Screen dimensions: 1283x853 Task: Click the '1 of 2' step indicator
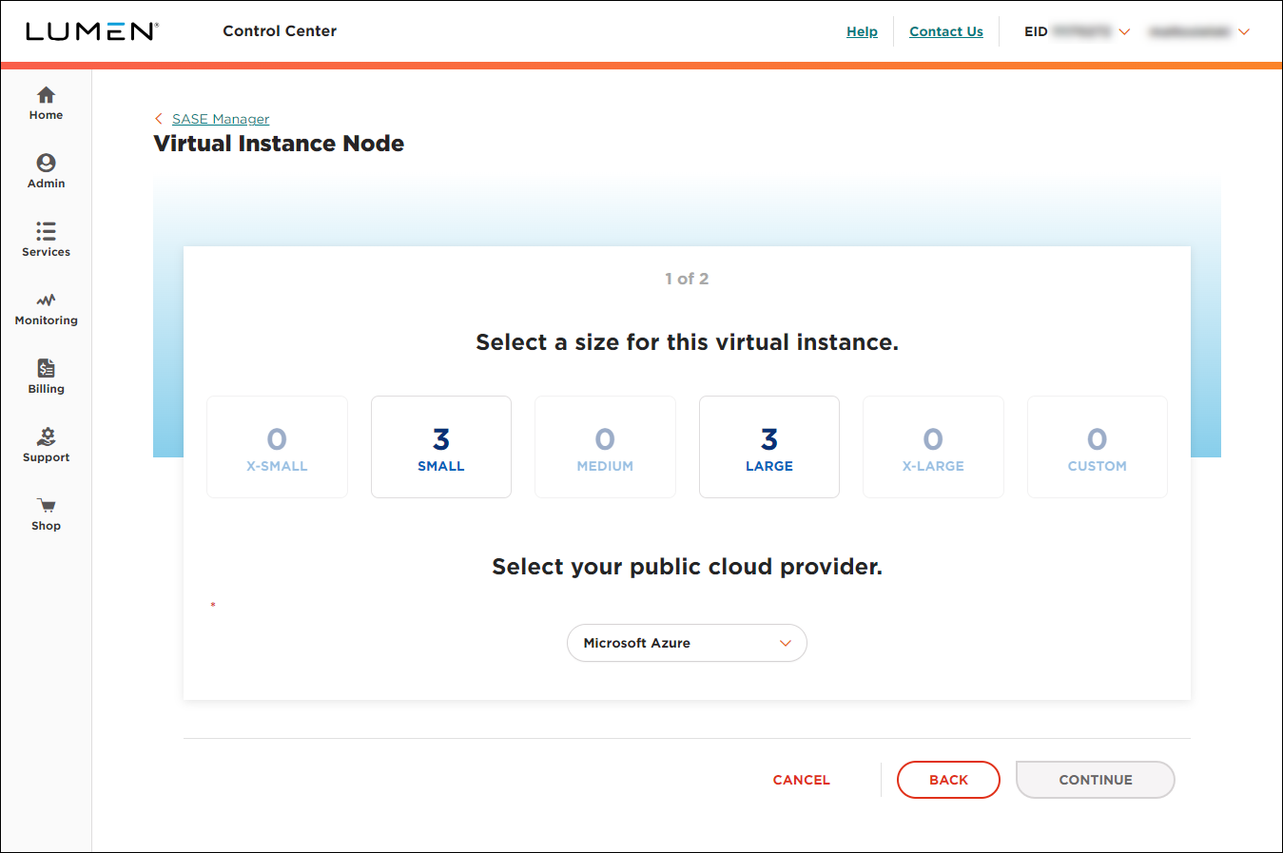click(687, 279)
